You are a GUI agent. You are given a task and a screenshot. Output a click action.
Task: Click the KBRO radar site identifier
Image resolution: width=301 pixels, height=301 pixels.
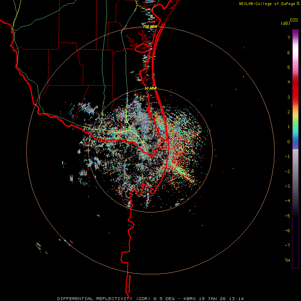(x=190, y=299)
